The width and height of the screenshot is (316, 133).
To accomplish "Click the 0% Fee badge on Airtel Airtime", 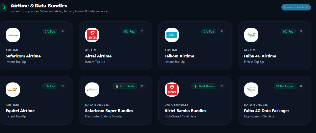I will (x=129, y=31).
